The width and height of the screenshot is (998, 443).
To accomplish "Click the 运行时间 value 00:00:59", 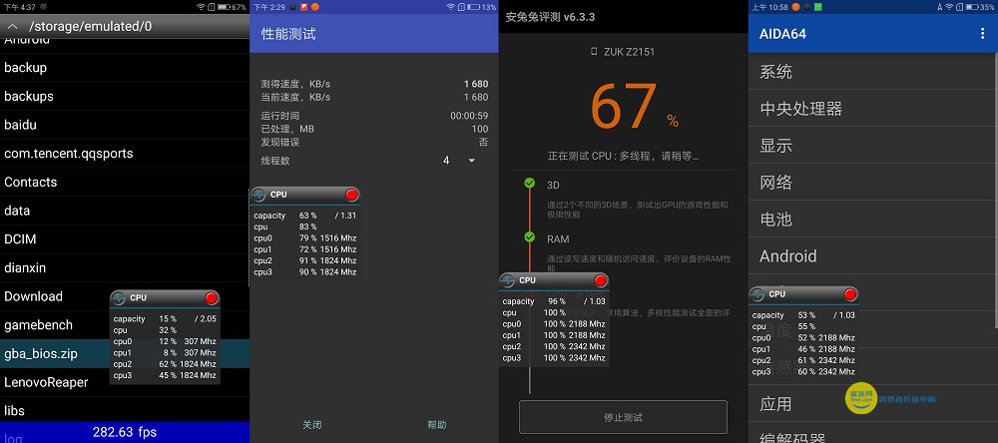I will tap(469, 116).
